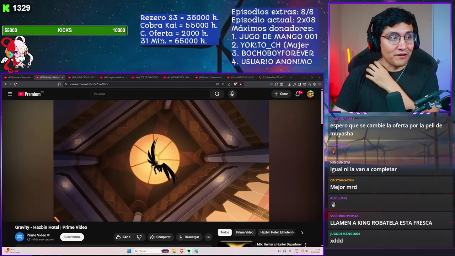Open a new browser tab
This screenshot has width=455, height=256.
(x=291, y=77)
